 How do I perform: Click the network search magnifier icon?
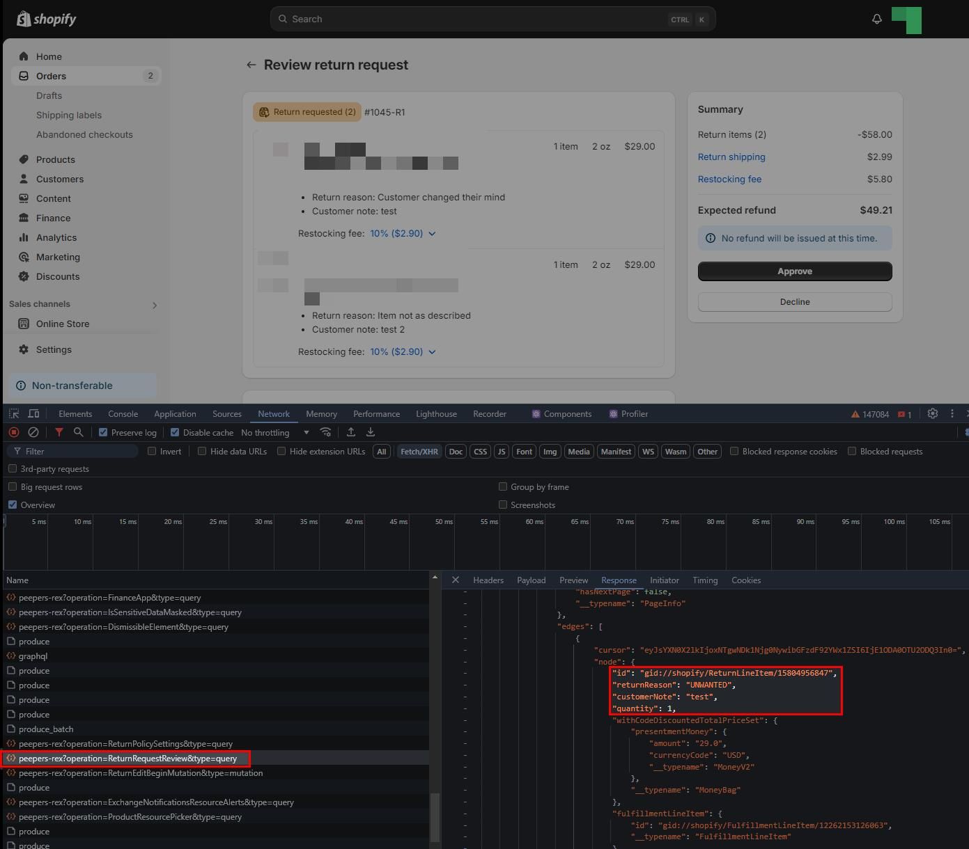coord(79,432)
